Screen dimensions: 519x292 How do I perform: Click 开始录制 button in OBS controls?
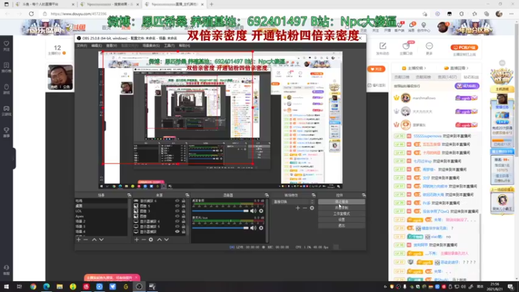pyautogui.click(x=342, y=208)
